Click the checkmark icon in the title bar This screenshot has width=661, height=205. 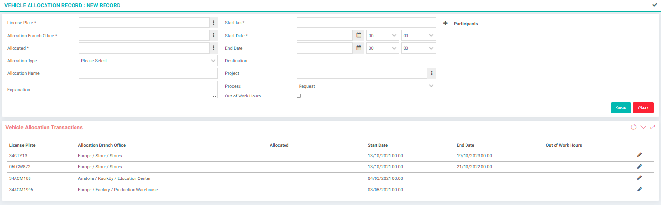[x=655, y=5]
